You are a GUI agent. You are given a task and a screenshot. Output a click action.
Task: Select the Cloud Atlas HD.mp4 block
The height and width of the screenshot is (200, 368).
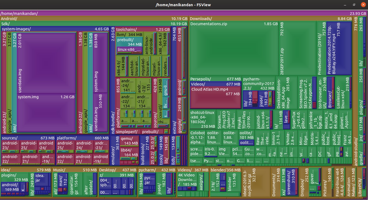[215, 97]
